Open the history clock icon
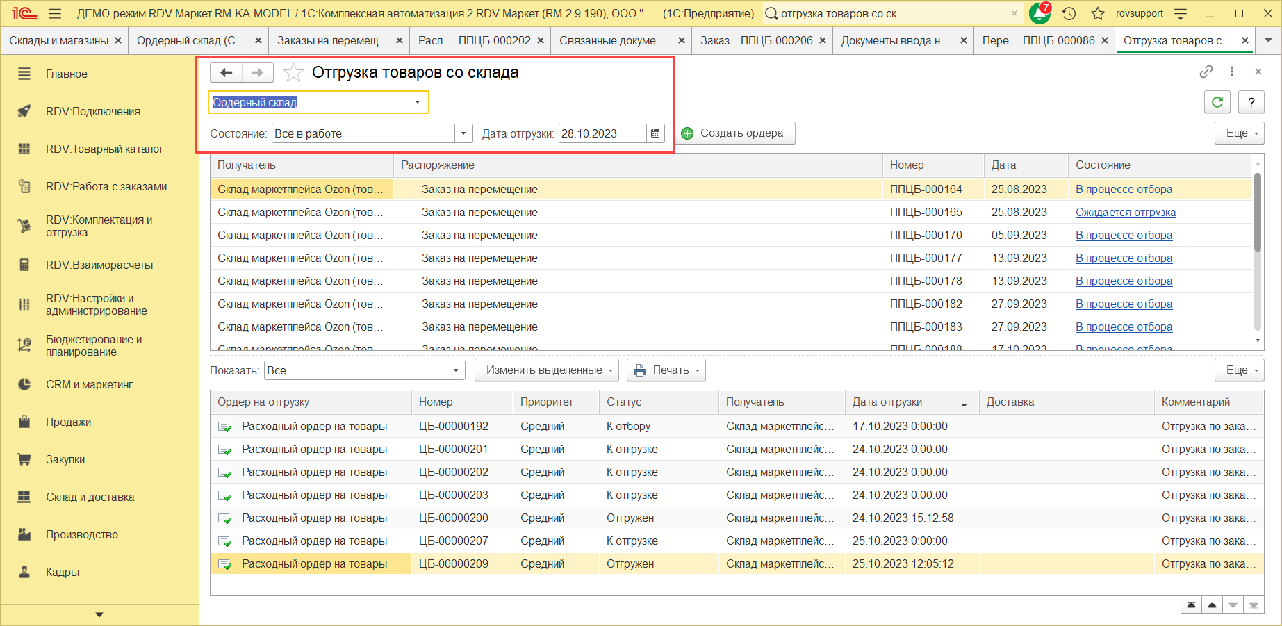1282x626 pixels. pos(1069,13)
